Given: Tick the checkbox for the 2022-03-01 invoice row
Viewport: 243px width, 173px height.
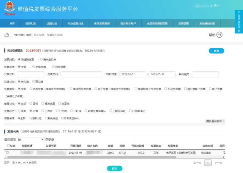Looking at the screenshot, I should click(x=7, y=153).
